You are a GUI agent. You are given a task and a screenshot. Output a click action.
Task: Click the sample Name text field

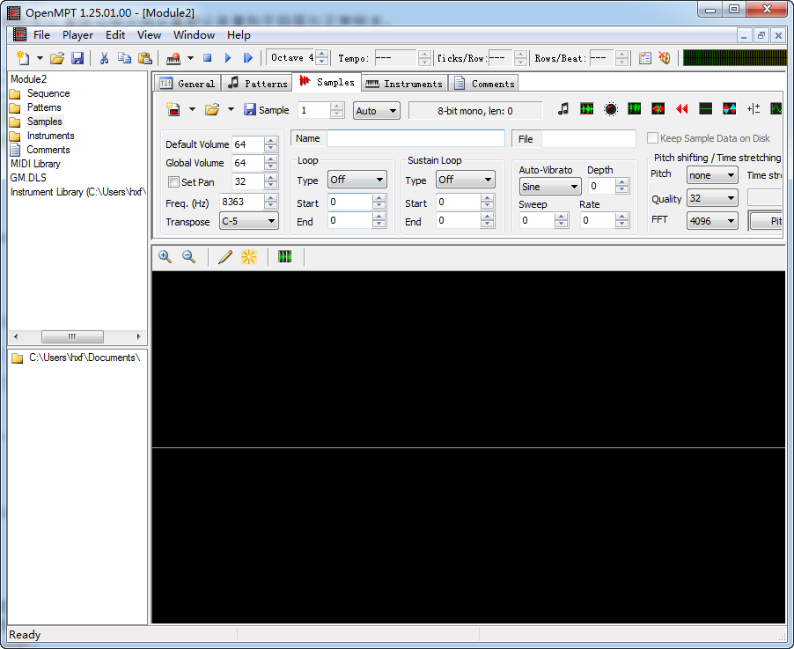coord(415,138)
